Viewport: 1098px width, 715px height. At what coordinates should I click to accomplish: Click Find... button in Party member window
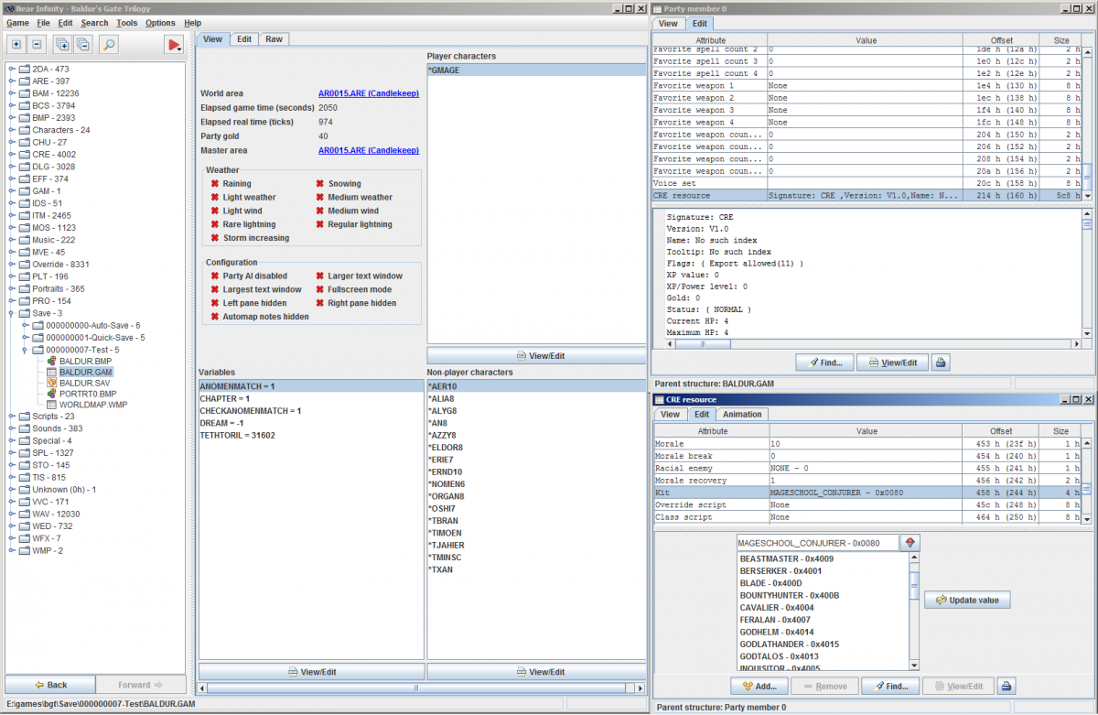coord(824,363)
